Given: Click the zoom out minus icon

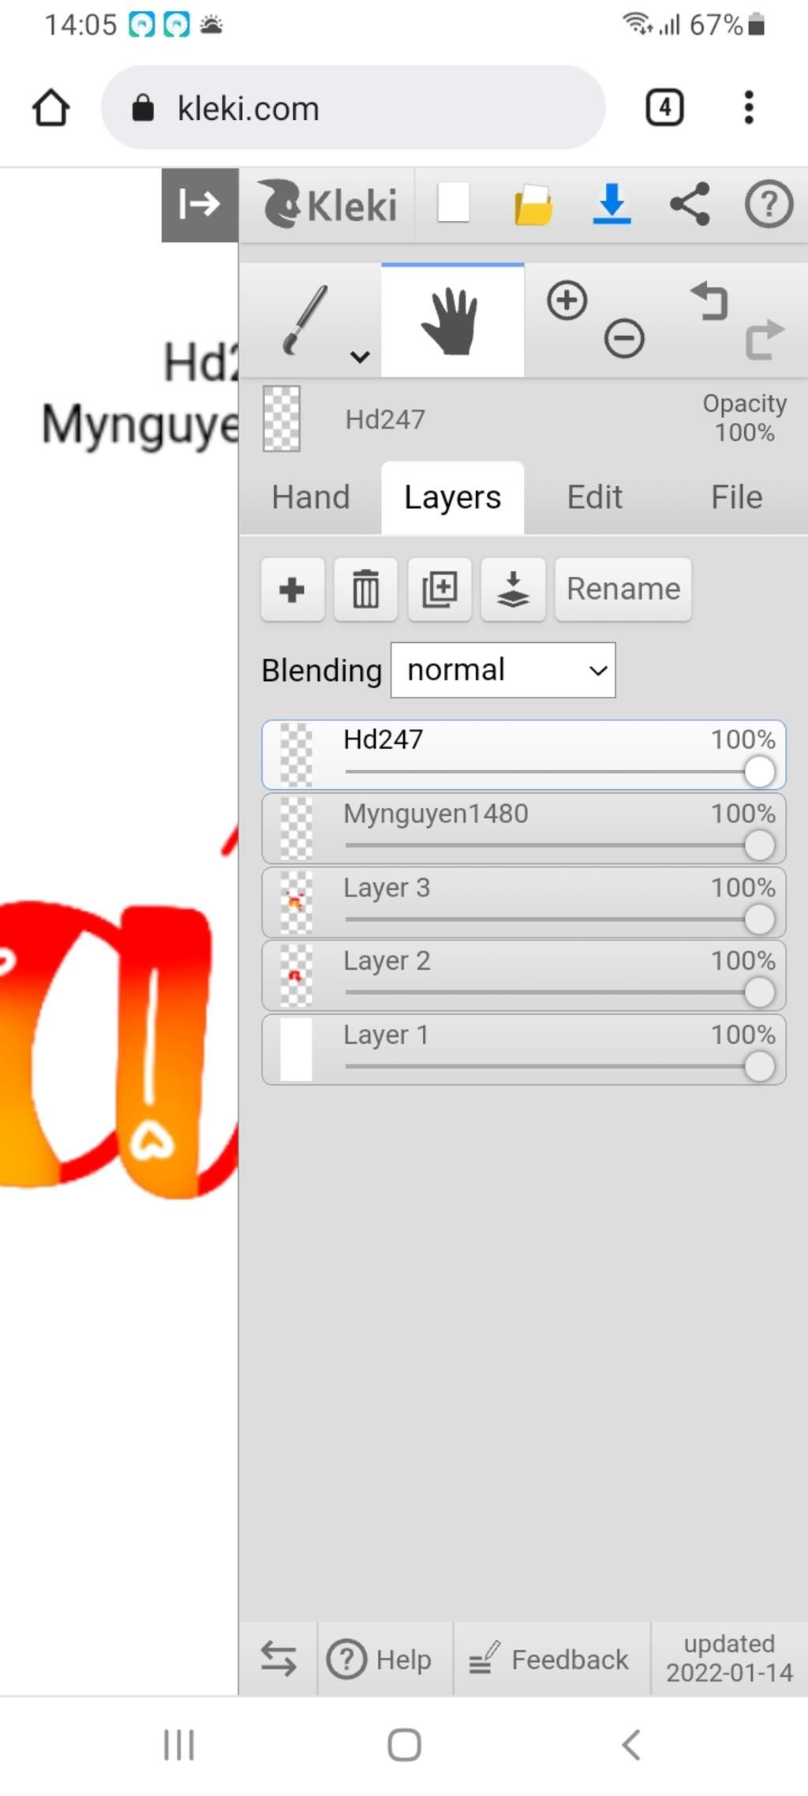Looking at the screenshot, I should point(624,339).
